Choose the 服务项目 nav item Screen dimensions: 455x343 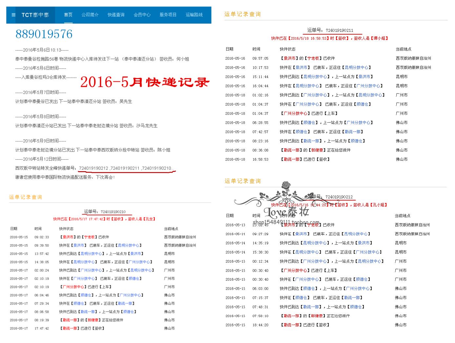(x=168, y=15)
